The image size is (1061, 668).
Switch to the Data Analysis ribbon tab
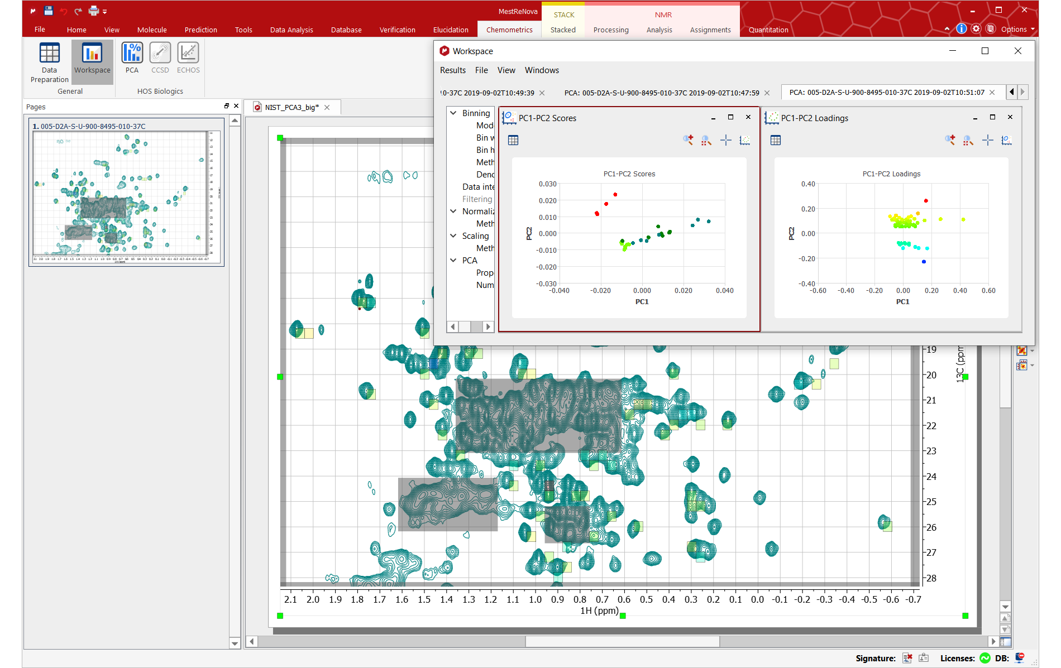point(291,30)
